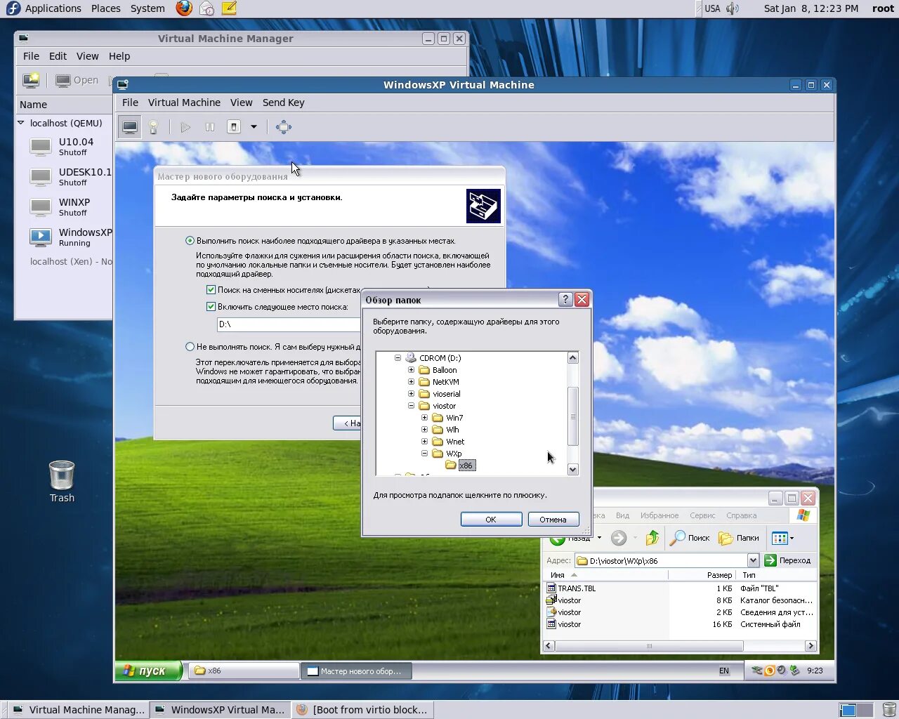Click the XP Start (пуск) button
The image size is (899, 719).
(148, 671)
